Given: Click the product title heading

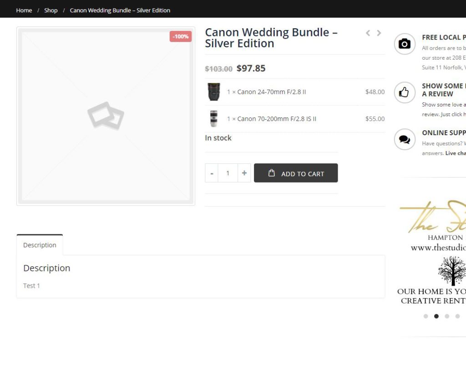Looking at the screenshot, I should 271,38.
